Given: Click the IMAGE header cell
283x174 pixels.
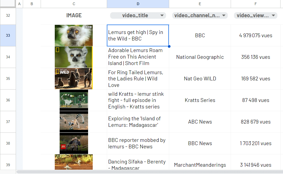Looking at the screenshot, I should point(74,16).
